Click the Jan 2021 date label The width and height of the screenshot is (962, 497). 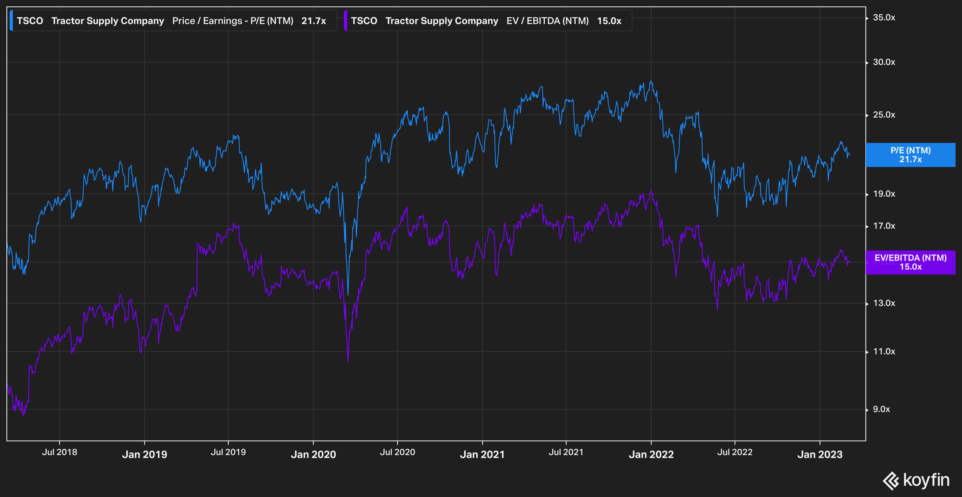[482, 455]
